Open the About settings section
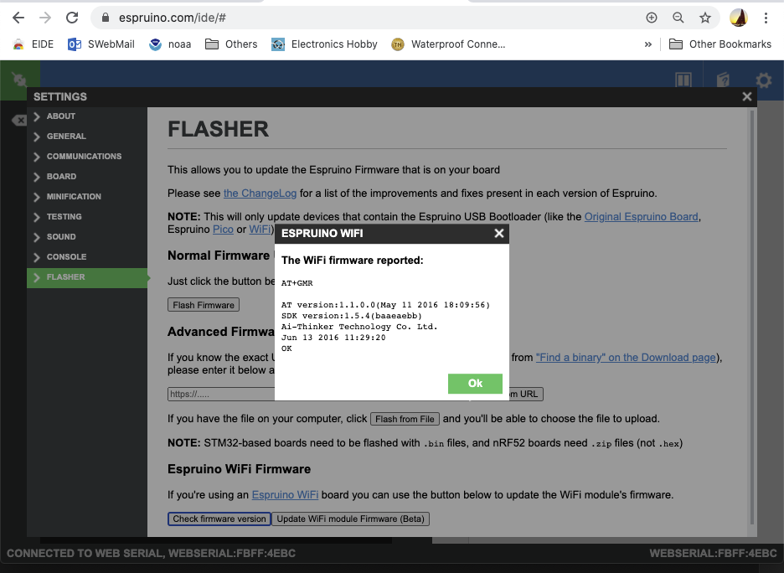 [87, 116]
